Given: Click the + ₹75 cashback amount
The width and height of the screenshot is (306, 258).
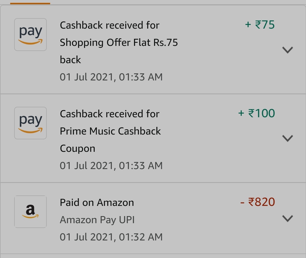Looking at the screenshot, I should click(260, 25).
